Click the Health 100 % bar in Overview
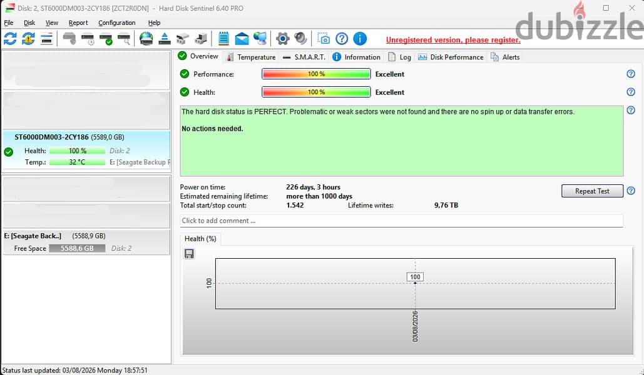Image resolution: width=644 pixels, height=375 pixels. (316, 92)
